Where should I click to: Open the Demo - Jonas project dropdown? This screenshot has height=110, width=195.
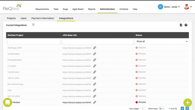coord(169,7)
